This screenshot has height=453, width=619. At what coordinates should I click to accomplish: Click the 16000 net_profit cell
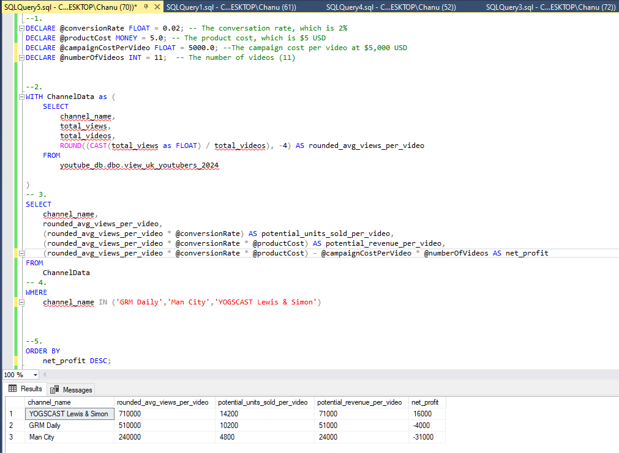coord(427,414)
